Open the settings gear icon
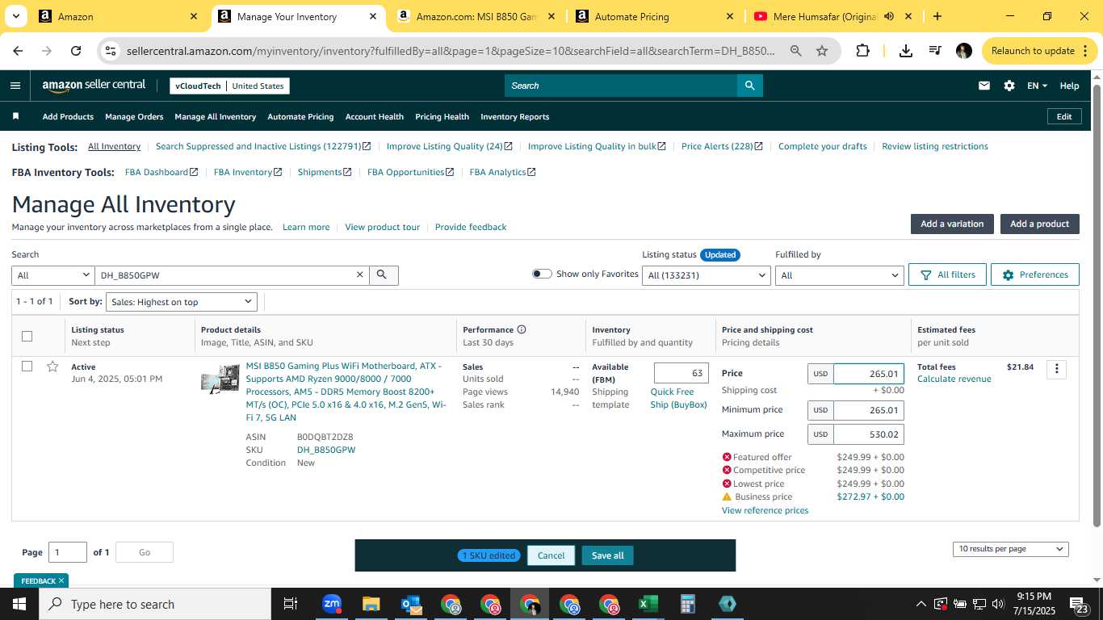This screenshot has width=1103, height=620. tap(1009, 86)
